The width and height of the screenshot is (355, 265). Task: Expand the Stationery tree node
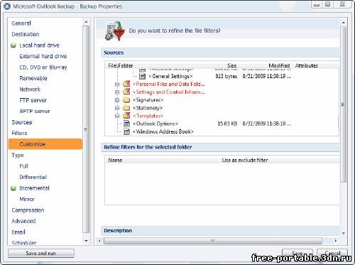coord(117,108)
